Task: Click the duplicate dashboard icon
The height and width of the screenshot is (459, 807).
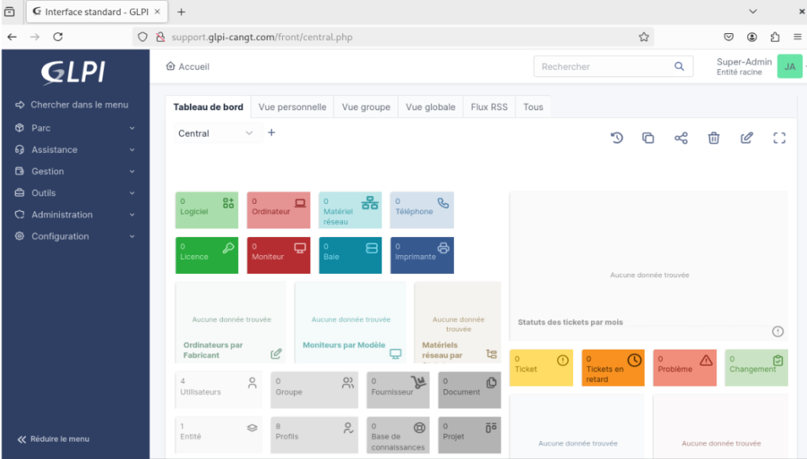Action: tap(648, 138)
